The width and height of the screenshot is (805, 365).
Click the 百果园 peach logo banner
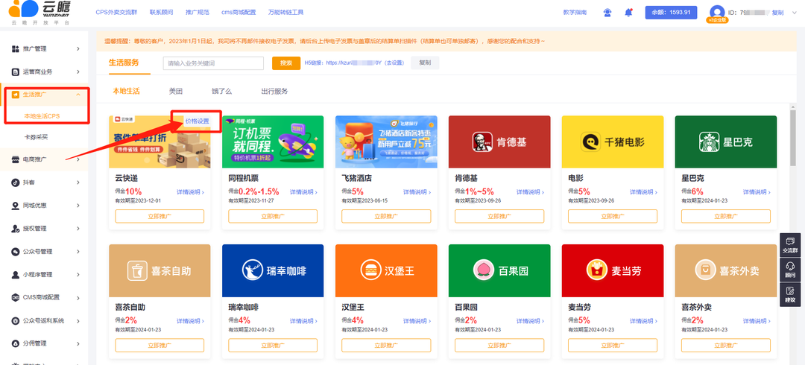pos(499,270)
